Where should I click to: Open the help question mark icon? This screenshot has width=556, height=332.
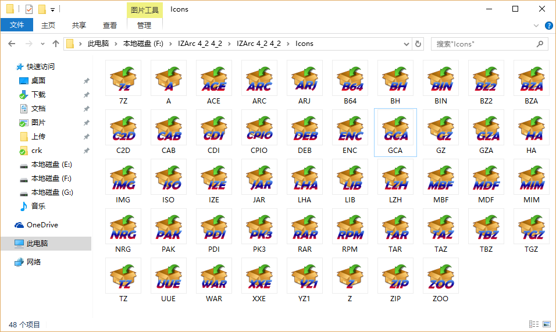[x=548, y=26]
